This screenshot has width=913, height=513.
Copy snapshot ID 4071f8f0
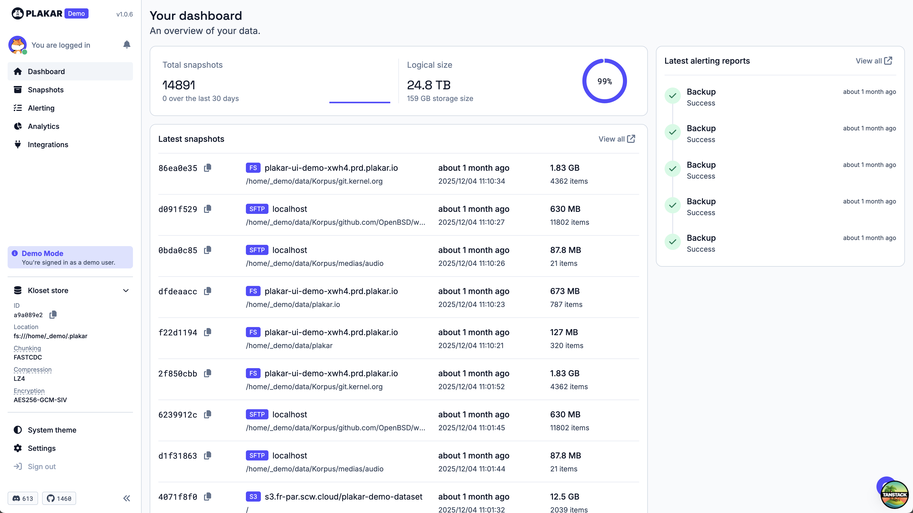point(208,497)
